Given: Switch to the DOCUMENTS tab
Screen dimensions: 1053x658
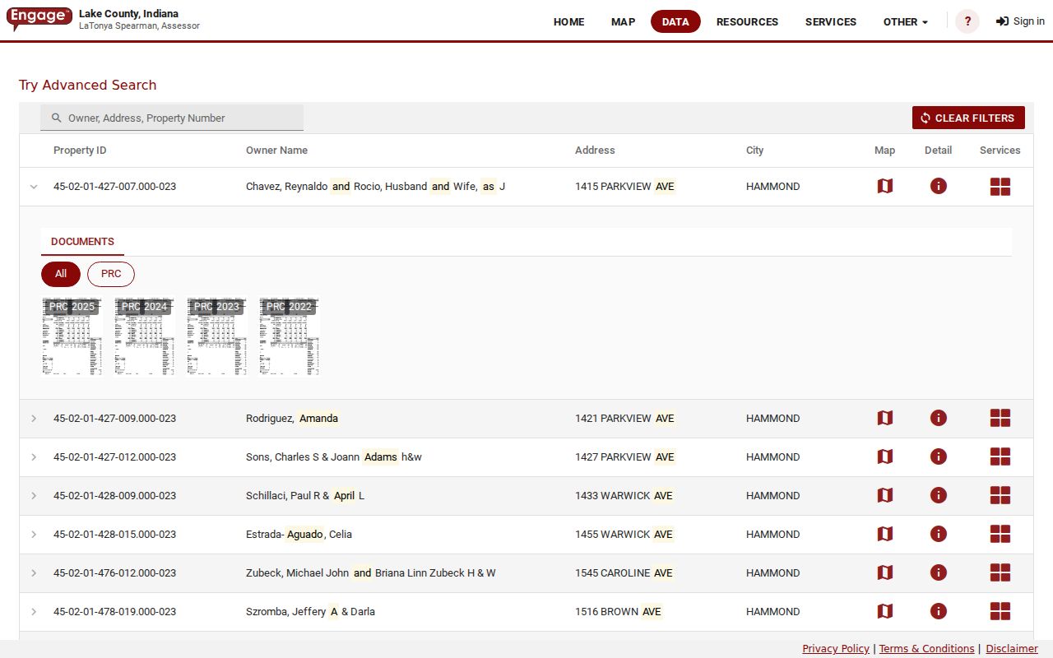Looking at the screenshot, I should 82,242.
